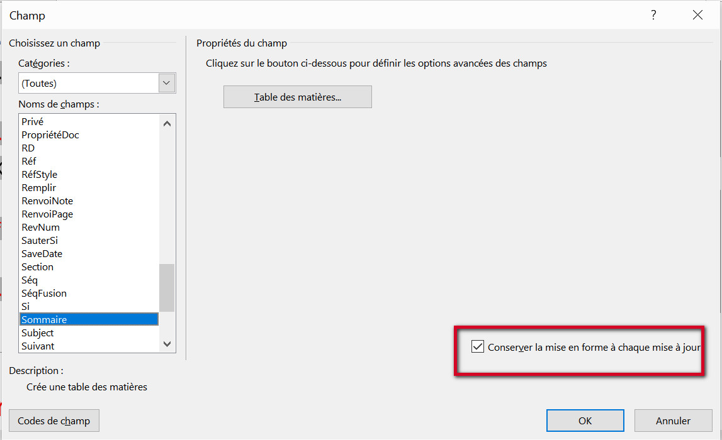
Task: Choose the Subject field name
Action: point(38,333)
